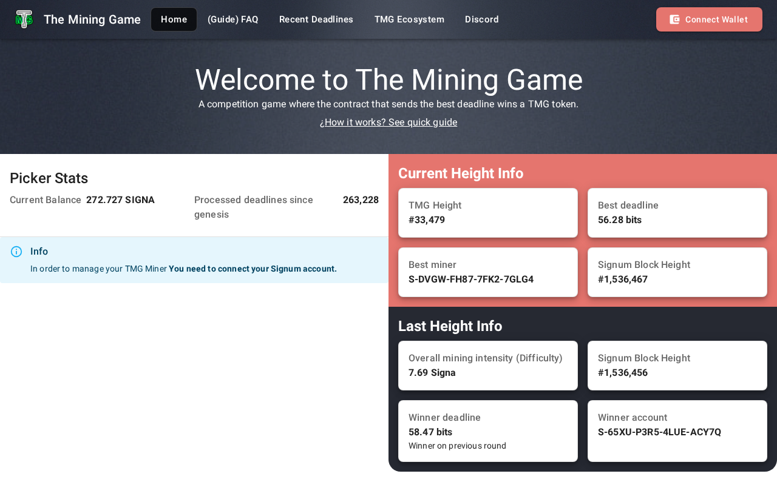Click the Winner deadline card
This screenshot has height=485, width=777.
[488, 431]
